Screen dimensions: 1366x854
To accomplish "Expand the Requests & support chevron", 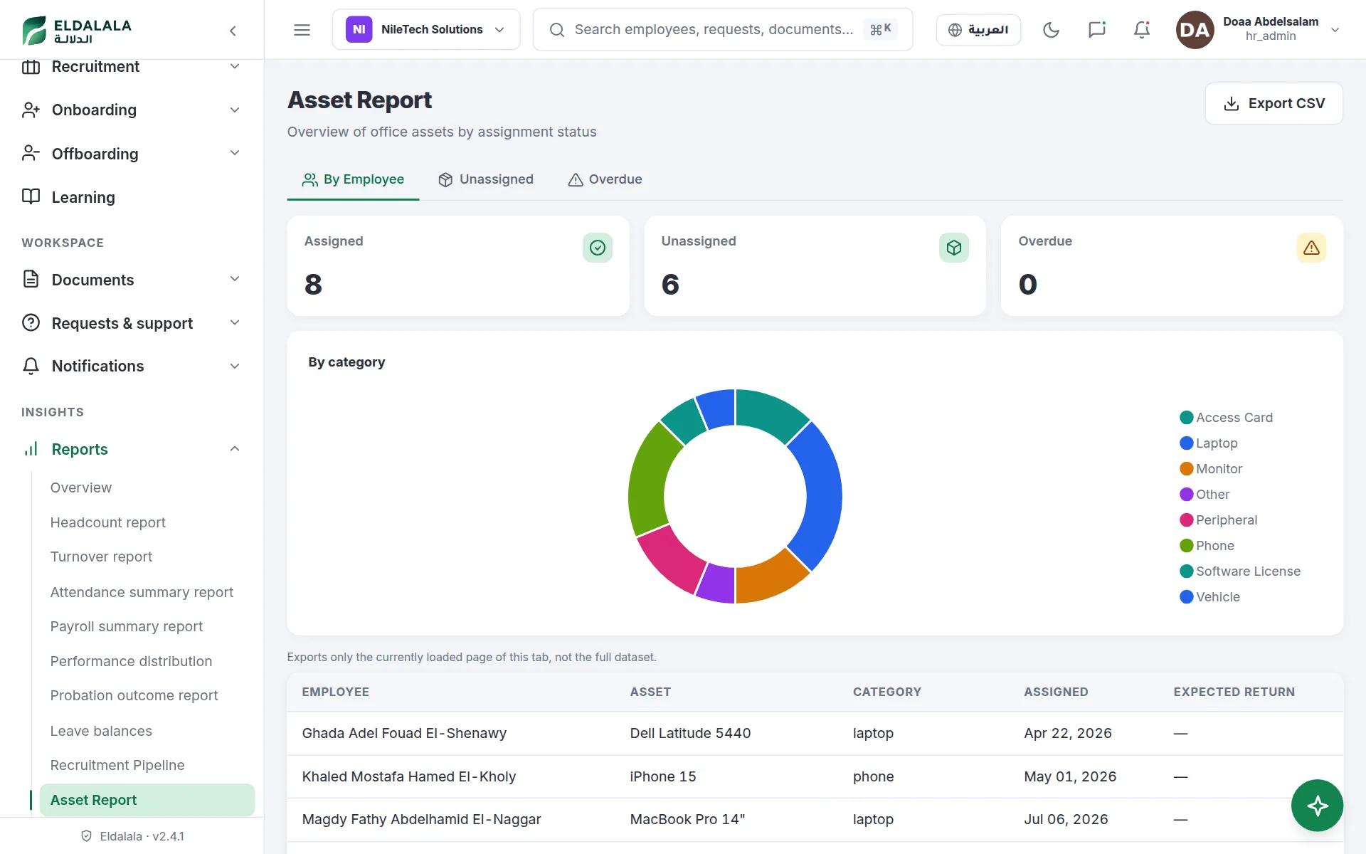I will pos(235,322).
